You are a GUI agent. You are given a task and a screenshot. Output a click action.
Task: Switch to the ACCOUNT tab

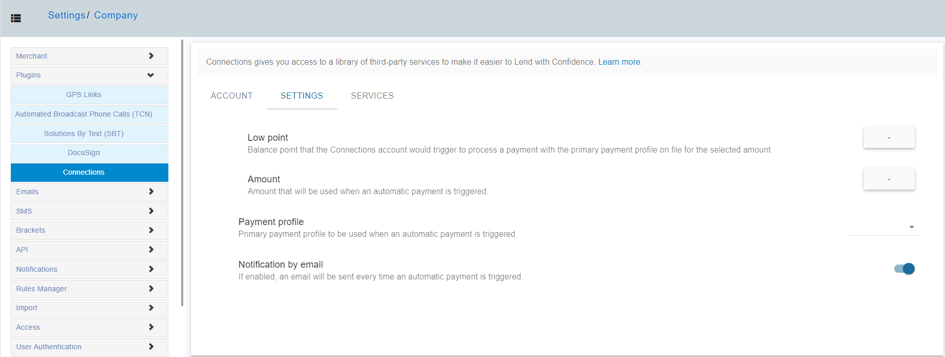[x=232, y=96]
